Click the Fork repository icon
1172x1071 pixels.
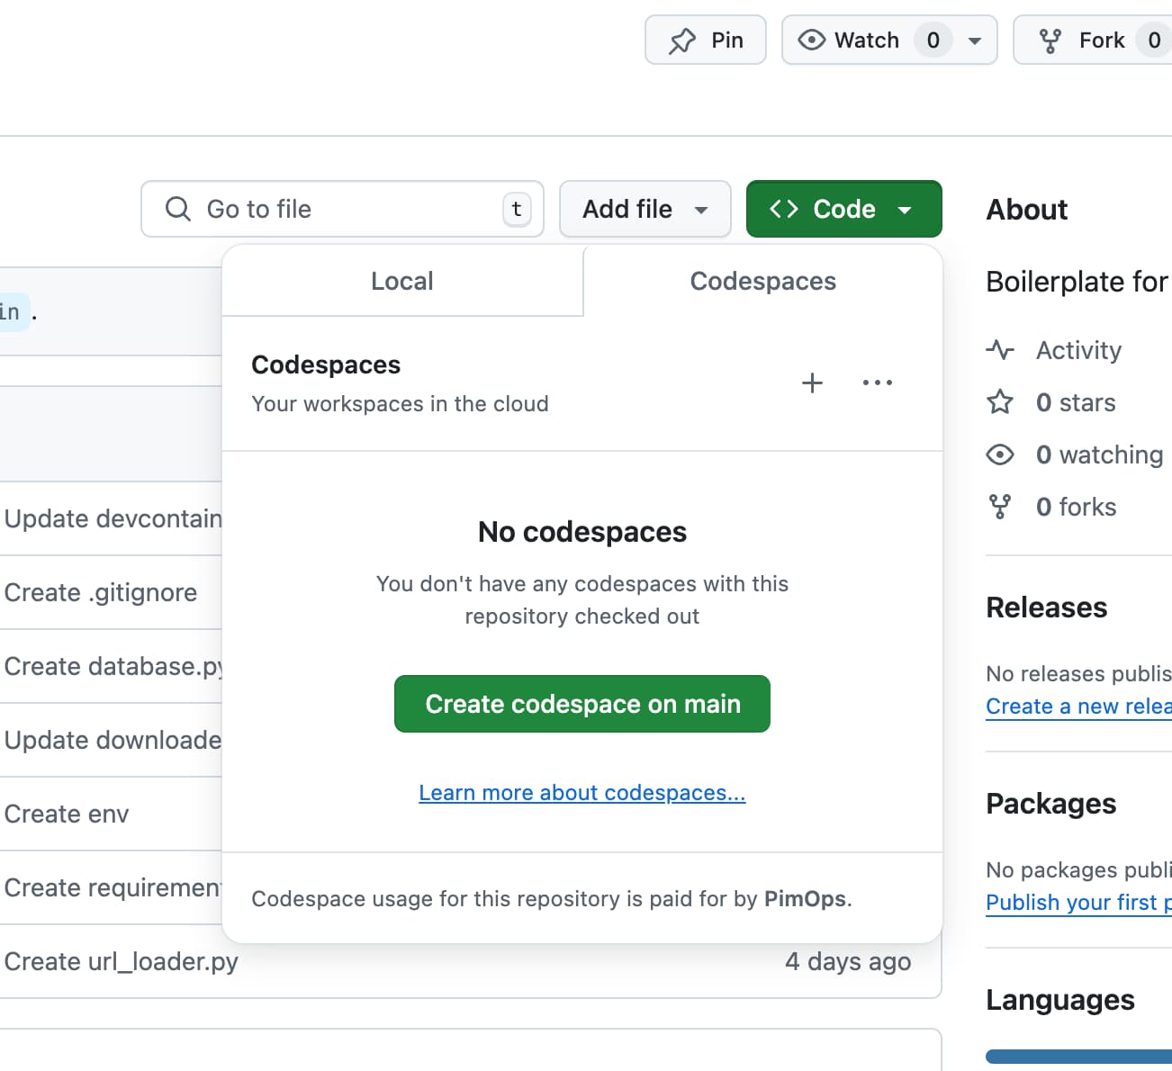click(x=1050, y=40)
